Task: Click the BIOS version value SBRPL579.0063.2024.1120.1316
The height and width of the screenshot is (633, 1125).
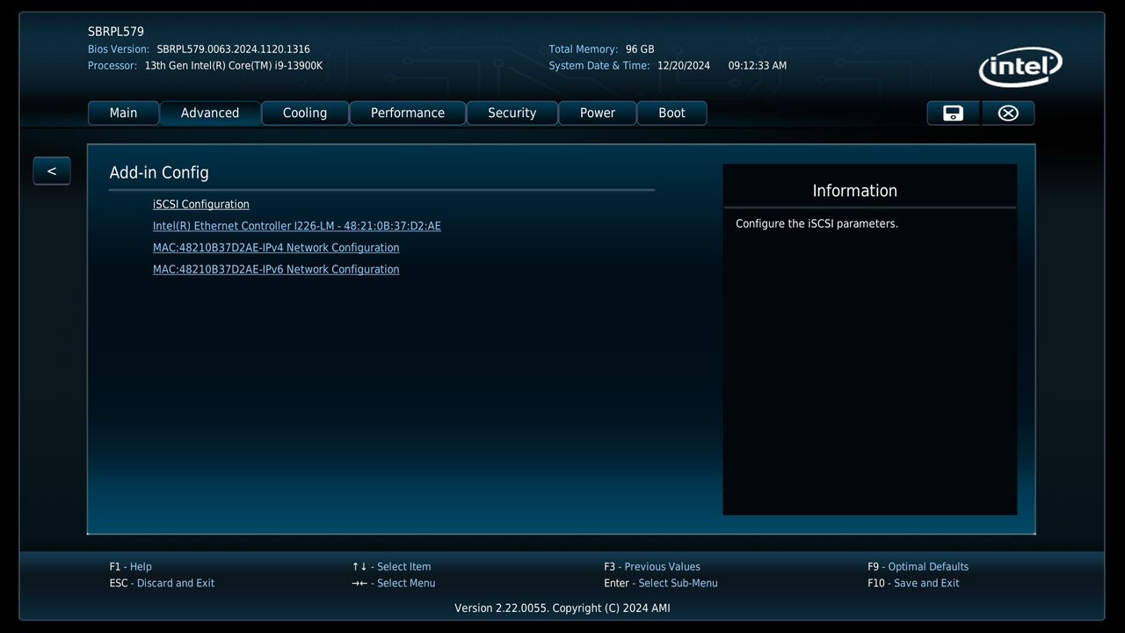Action: [234, 49]
